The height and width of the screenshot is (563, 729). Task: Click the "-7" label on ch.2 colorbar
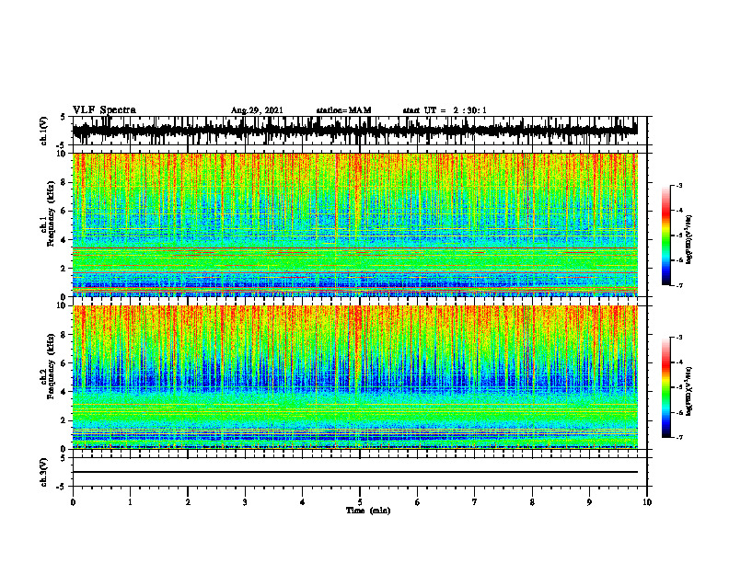tap(678, 438)
